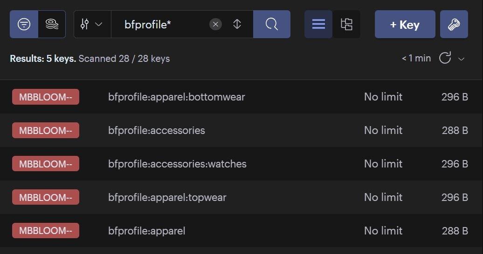Image resolution: width=483 pixels, height=254 pixels.
Task: Expand the auto-refresh options chevron
Action: click(x=461, y=59)
